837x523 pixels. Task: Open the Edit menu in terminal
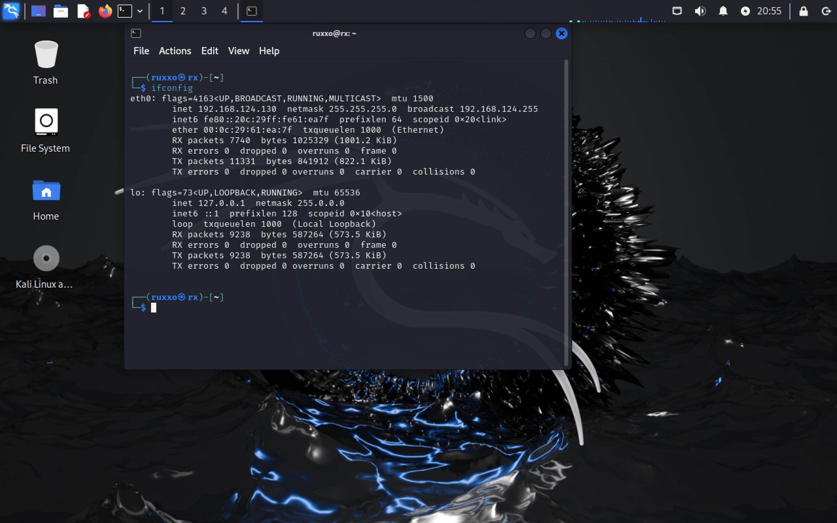(x=210, y=51)
